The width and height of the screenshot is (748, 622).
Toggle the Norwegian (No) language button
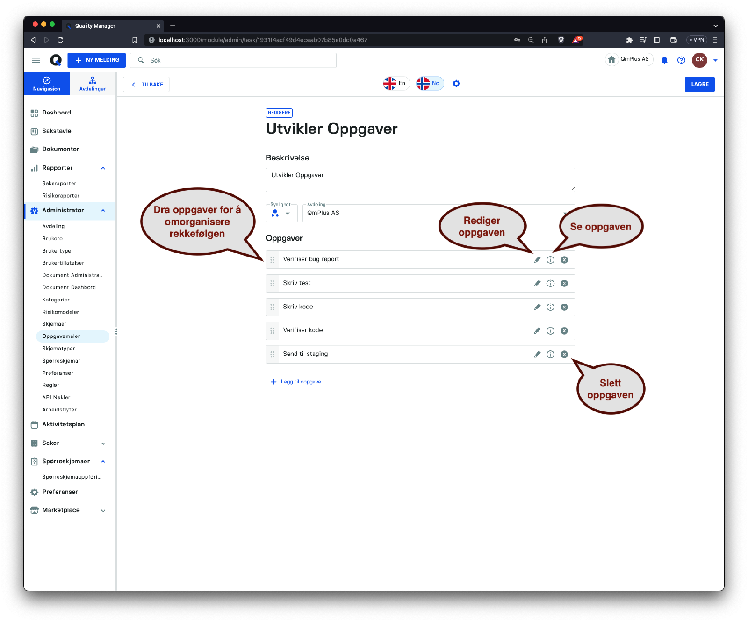430,84
